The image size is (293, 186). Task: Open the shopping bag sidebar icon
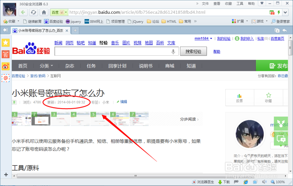point(6,54)
